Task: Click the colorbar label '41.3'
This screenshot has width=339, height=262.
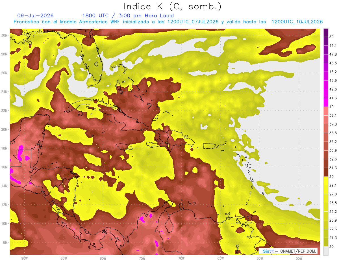Action: tap(333, 98)
